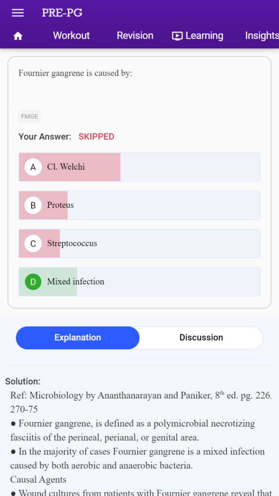Switch to the Discussion section
Viewport: 279px width, 496px height.
(x=201, y=338)
